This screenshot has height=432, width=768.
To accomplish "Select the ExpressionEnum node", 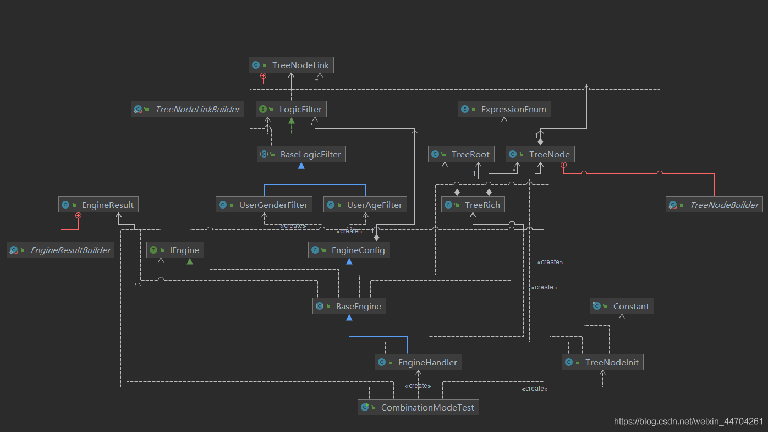I will tap(504, 109).
